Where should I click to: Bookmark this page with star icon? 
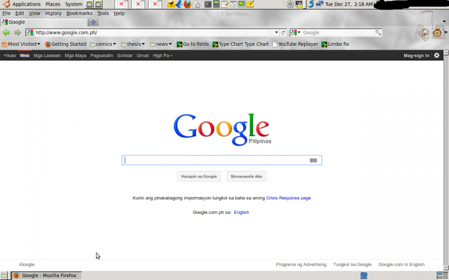[270, 32]
